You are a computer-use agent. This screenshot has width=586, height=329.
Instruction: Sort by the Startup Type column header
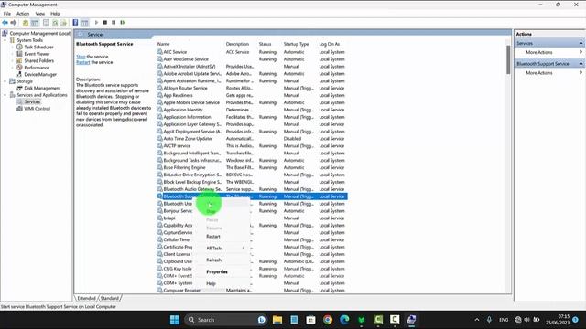[x=296, y=44]
